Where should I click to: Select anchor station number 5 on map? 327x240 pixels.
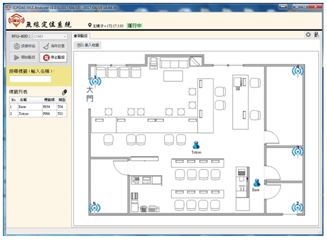(x=94, y=208)
